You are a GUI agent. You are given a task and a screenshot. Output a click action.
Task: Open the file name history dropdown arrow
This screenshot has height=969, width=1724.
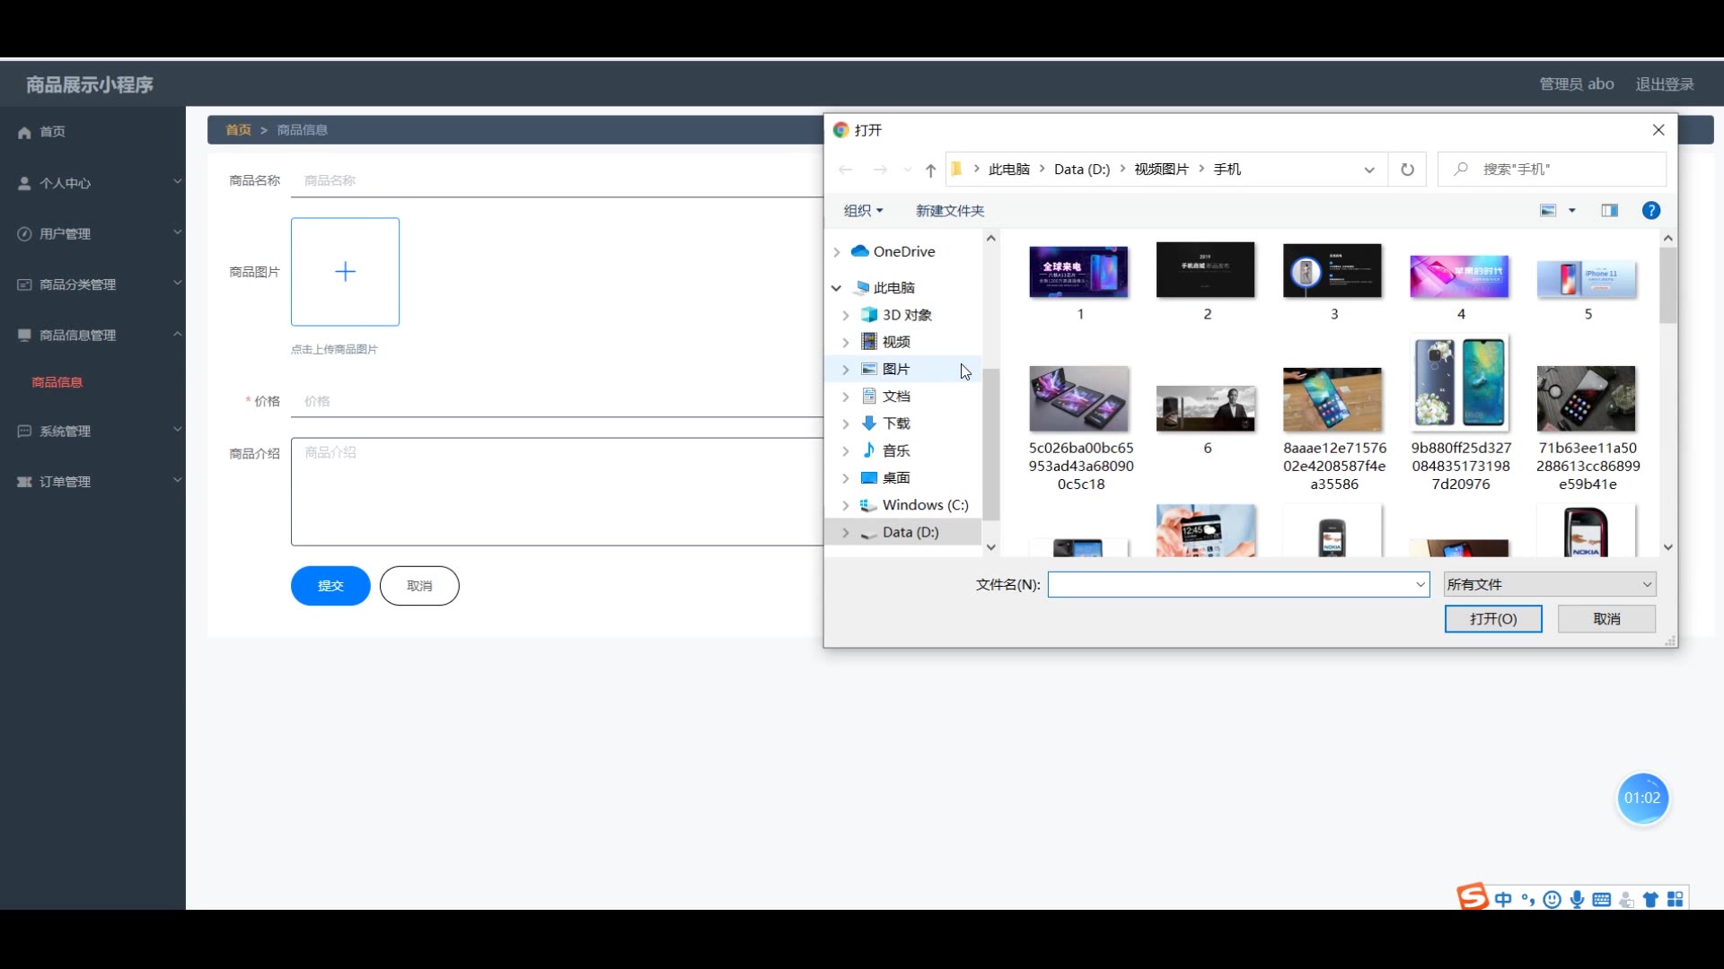coord(1421,584)
